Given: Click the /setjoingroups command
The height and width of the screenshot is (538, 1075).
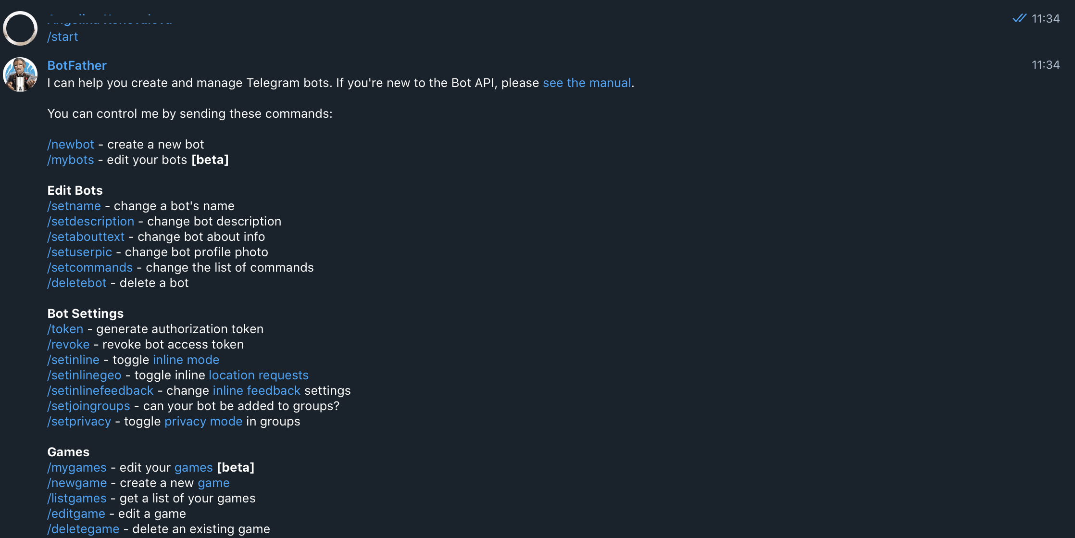Looking at the screenshot, I should 88,406.
